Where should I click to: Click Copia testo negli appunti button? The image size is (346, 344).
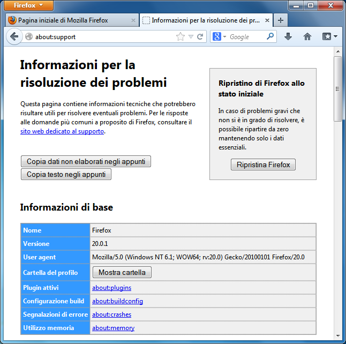(x=66, y=174)
